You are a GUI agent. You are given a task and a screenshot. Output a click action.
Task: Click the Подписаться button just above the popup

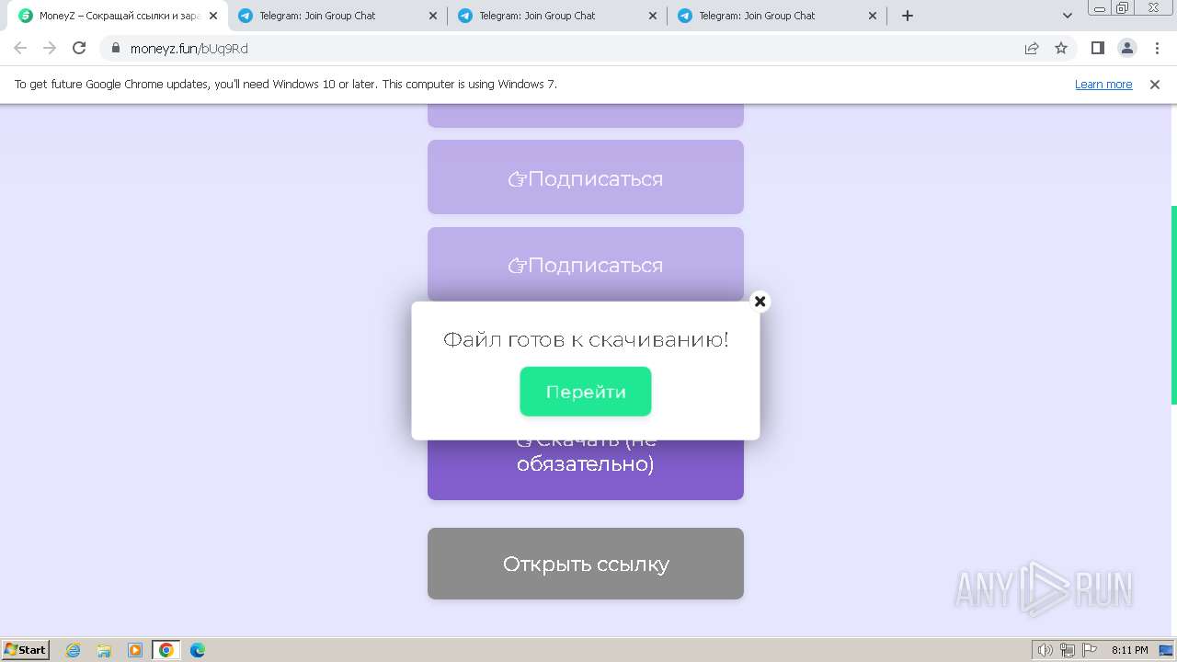click(586, 265)
